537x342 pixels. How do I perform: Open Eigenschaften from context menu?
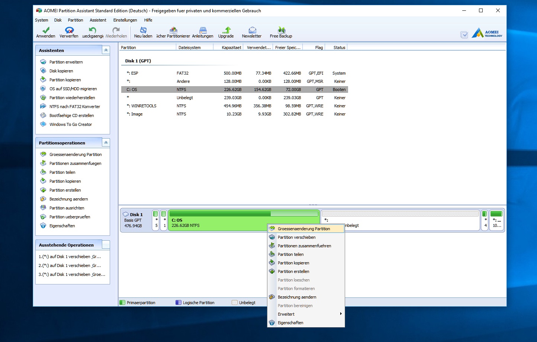point(306,323)
